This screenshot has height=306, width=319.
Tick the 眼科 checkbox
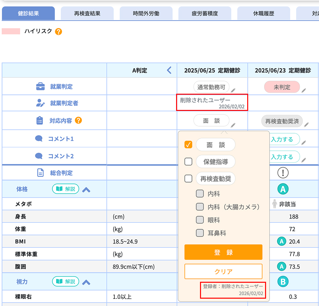coord(200,220)
